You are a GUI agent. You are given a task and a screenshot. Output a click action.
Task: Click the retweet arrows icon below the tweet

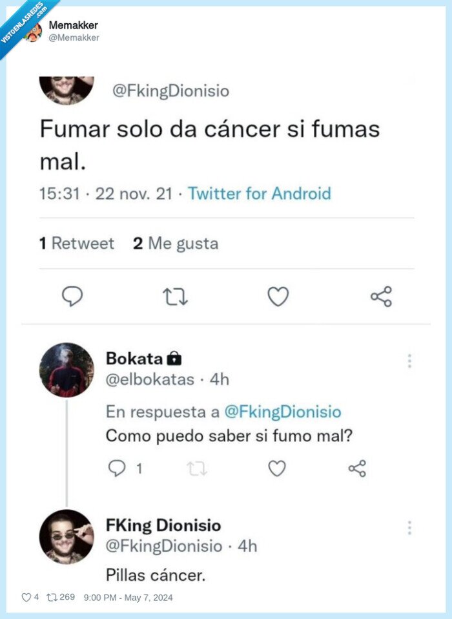[x=176, y=296]
